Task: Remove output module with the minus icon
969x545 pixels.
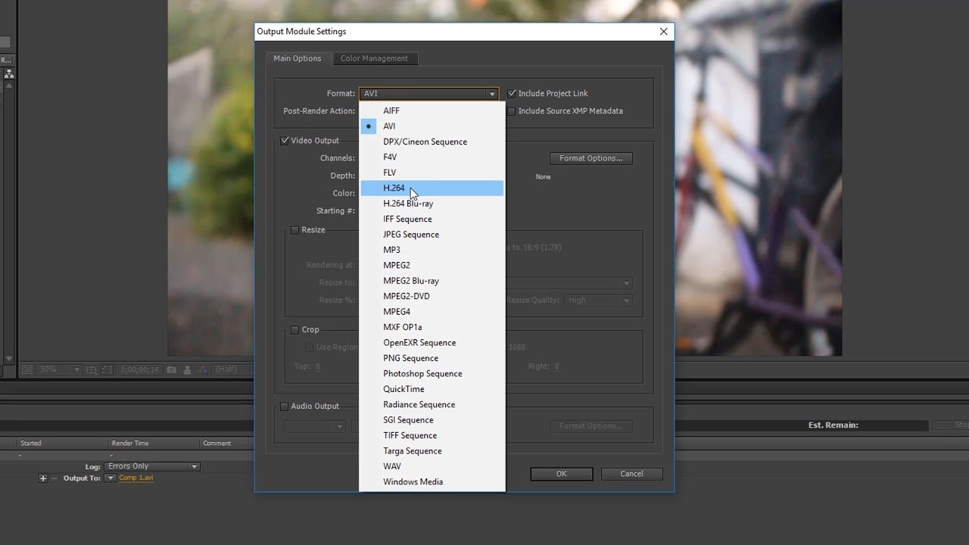Action: (54, 478)
